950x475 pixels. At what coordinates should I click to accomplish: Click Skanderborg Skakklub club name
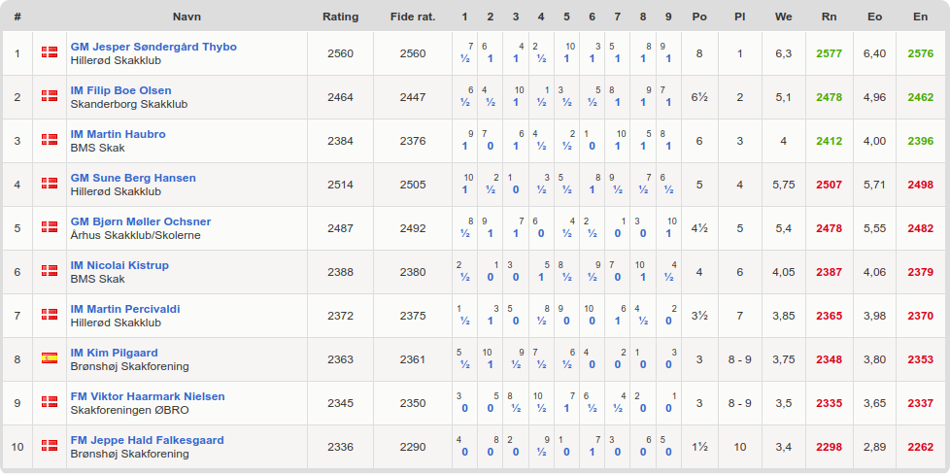click(129, 104)
